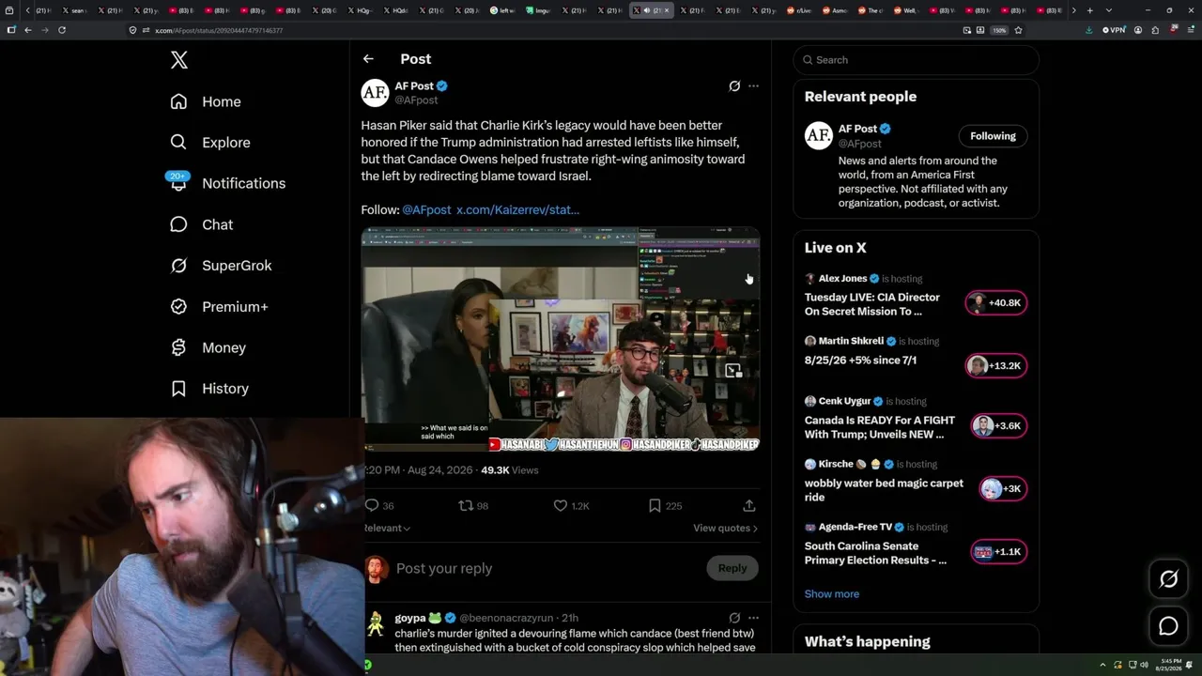This screenshot has width=1202, height=676.
Task: Mute the active tab via its speaker icon
Action: (646, 10)
